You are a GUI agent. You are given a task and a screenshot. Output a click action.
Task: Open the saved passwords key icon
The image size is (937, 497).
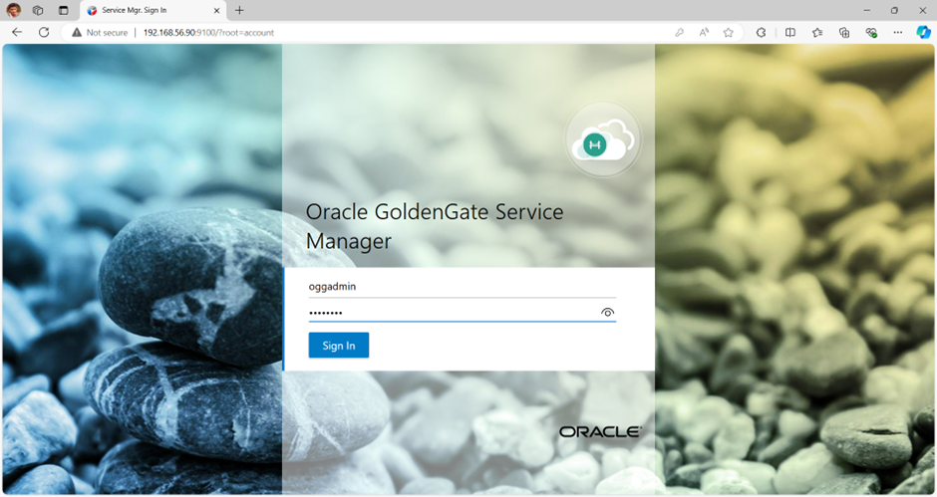click(679, 33)
